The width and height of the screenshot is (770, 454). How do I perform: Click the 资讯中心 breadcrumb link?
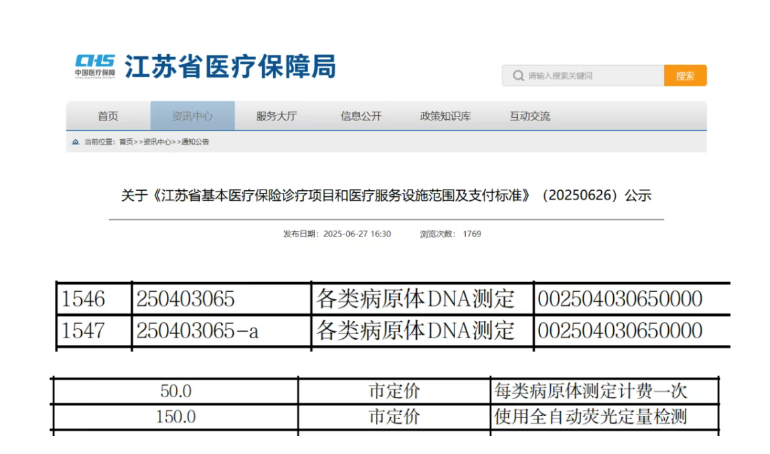pyautogui.click(x=157, y=142)
